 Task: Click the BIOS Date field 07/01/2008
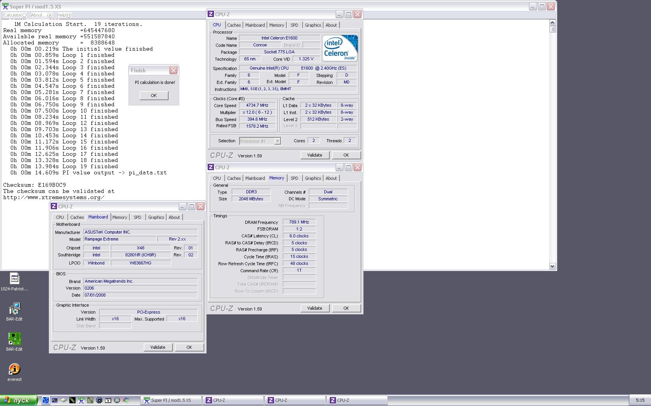[141, 295]
